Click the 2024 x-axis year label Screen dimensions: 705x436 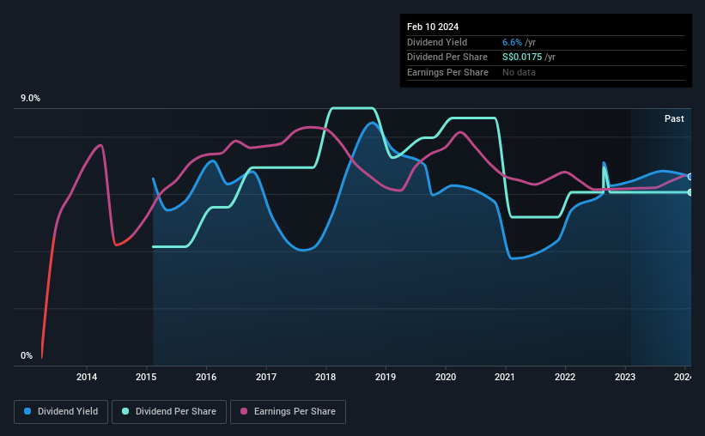pos(684,377)
